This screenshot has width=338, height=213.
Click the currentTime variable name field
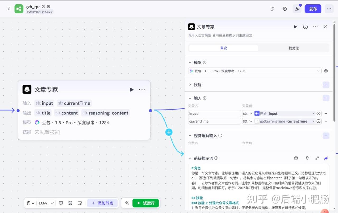pyautogui.click(x=214, y=121)
